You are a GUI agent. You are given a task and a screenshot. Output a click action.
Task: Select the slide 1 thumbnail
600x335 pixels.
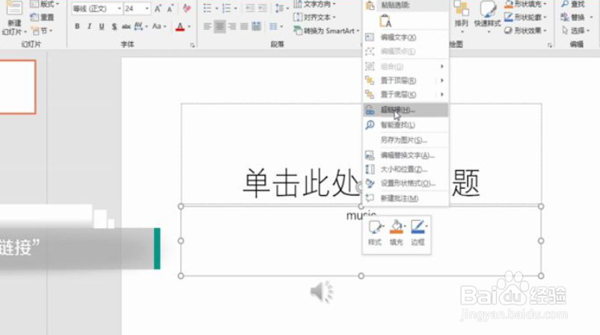(x=18, y=87)
